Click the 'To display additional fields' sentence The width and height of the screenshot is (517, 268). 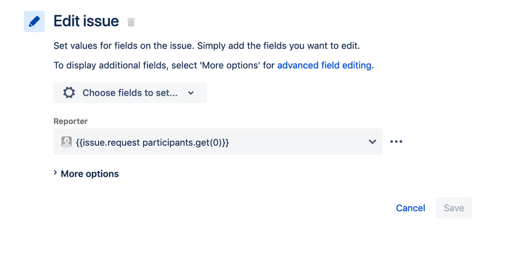pos(164,65)
